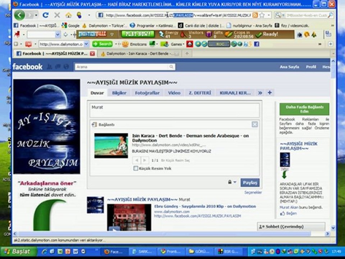Go back with the green back arrow
The image size is (345, 259).
pos(19,15)
